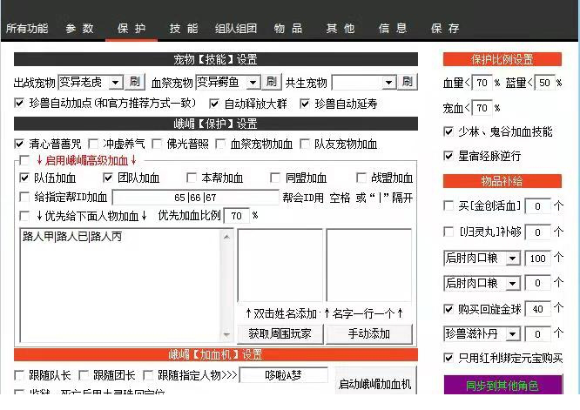
Task: Toggle 珍兽自动加点 checkbox
Action: (x=19, y=103)
